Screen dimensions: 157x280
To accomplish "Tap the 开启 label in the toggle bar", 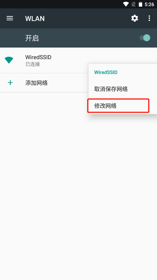I will (32, 38).
